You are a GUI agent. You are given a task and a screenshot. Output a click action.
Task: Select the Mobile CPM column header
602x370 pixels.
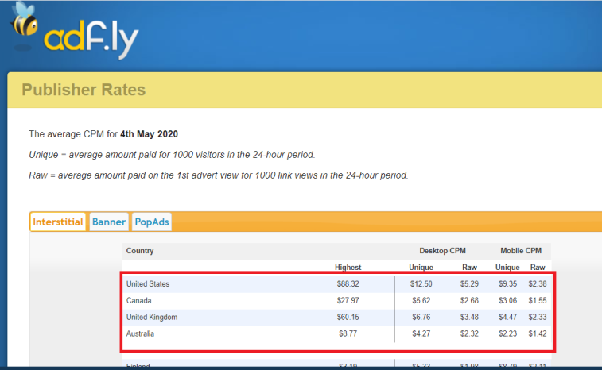(x=521, y=251)
